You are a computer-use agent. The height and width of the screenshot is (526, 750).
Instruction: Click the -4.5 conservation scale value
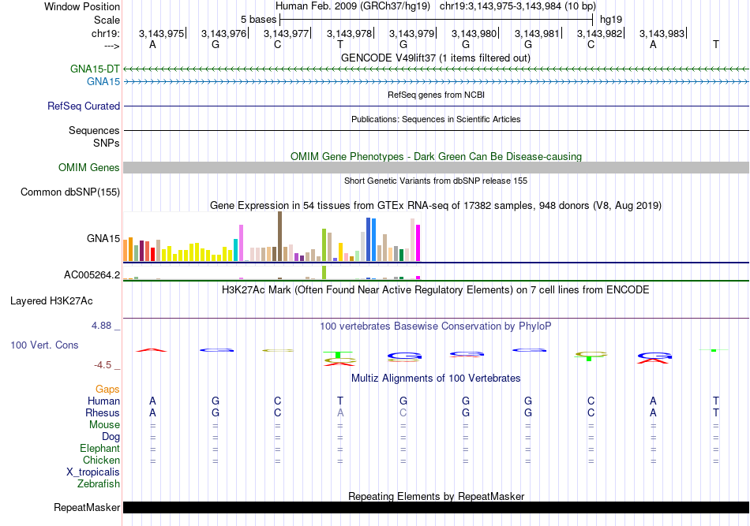pos(103,365)
